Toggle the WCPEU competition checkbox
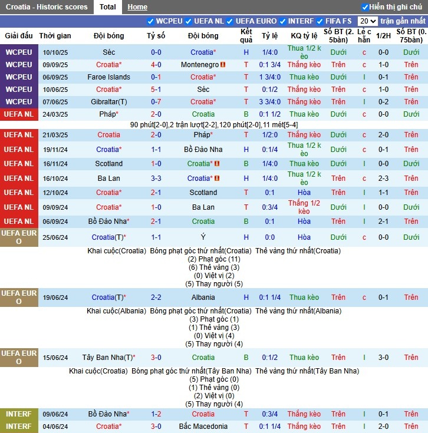Viewport: 428px width, 433px height. (151, 21)
